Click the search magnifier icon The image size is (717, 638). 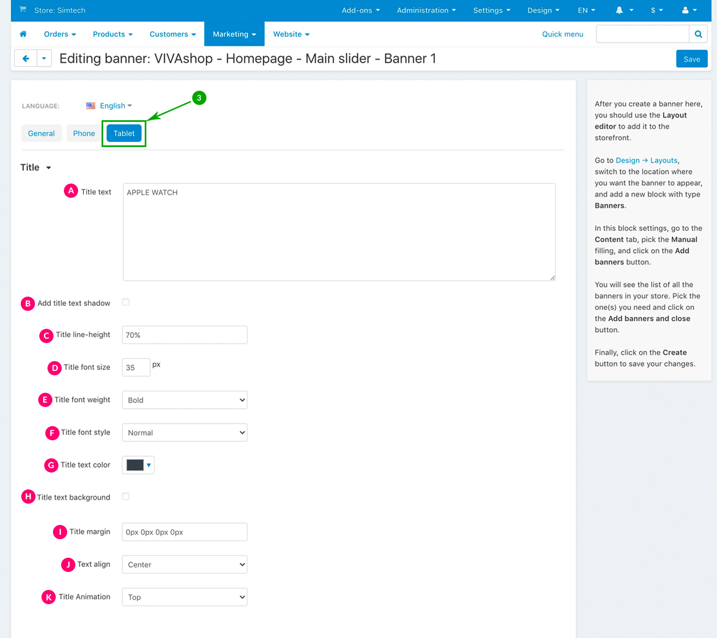698,34
